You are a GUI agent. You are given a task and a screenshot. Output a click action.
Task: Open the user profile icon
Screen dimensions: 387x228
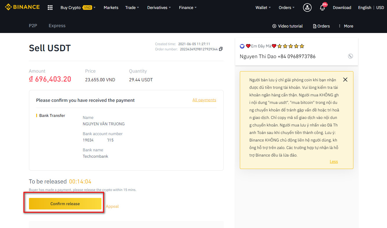pos(307,8)
